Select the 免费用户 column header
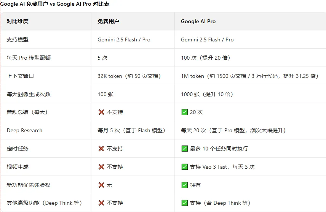 pyautogui.click(x=108, y=21)
